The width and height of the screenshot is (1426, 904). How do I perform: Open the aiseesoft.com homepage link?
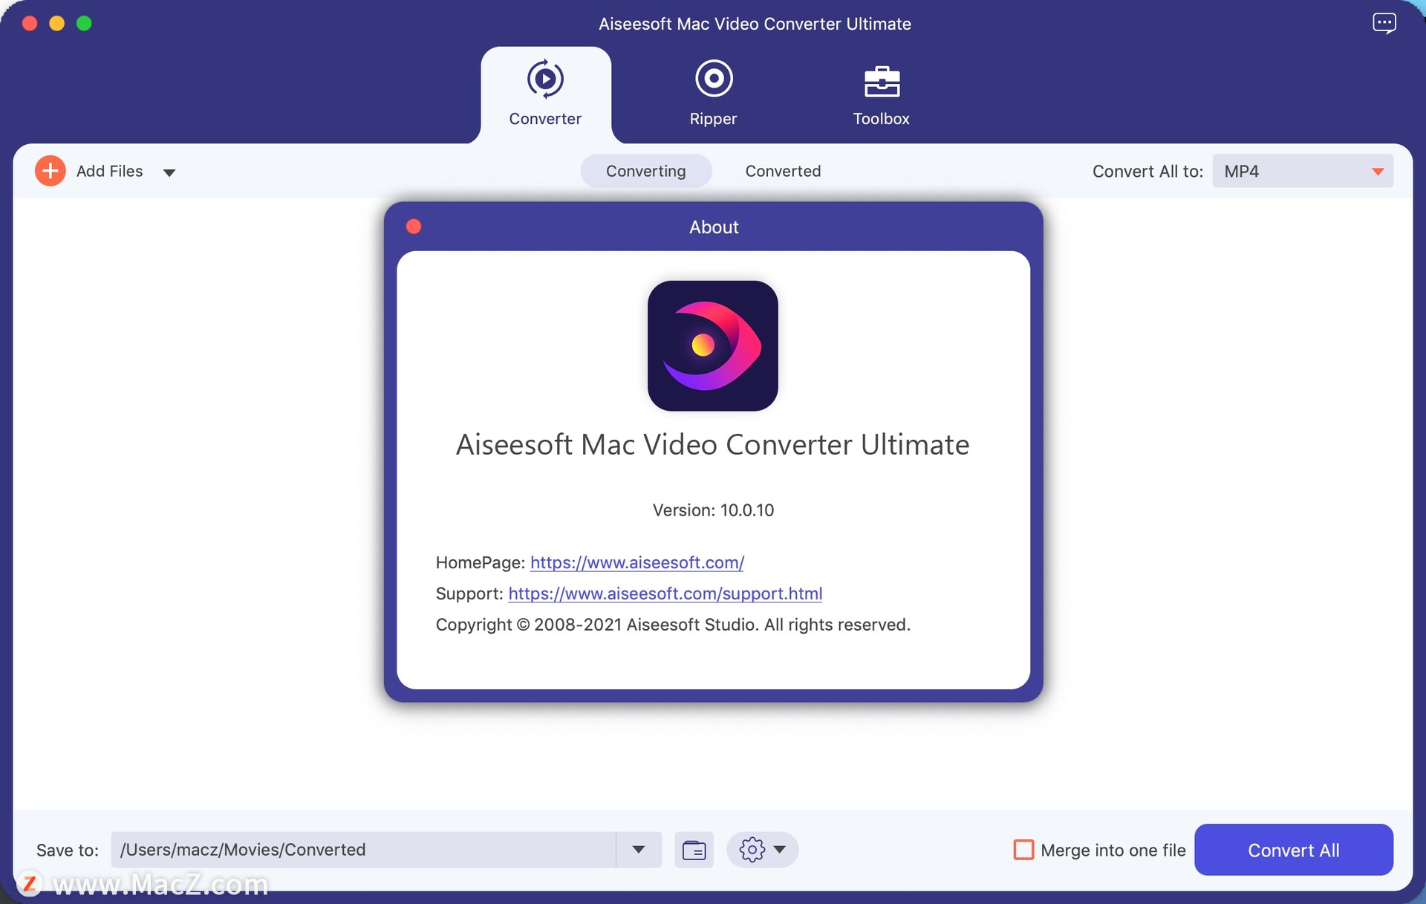click(x=637, y=562)
